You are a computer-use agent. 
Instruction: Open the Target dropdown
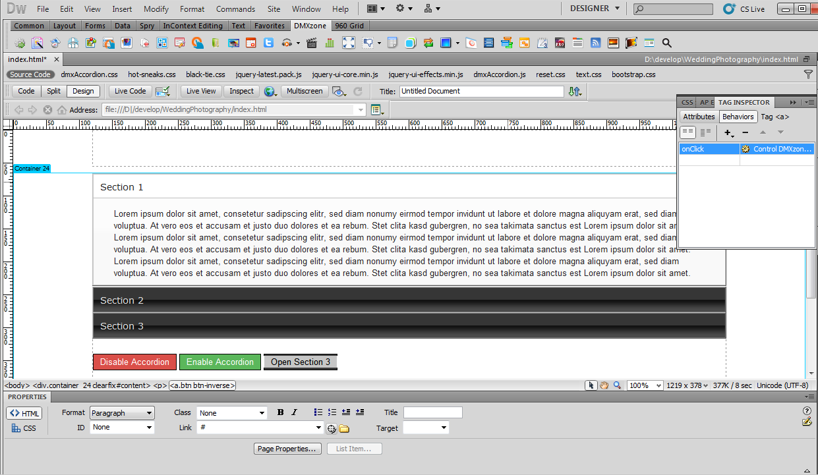(426, 428)
